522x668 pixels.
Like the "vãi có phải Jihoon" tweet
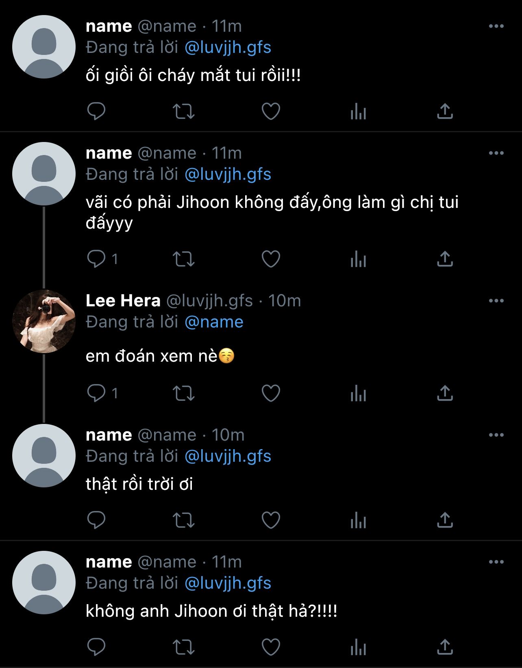(x=271, y=259)
